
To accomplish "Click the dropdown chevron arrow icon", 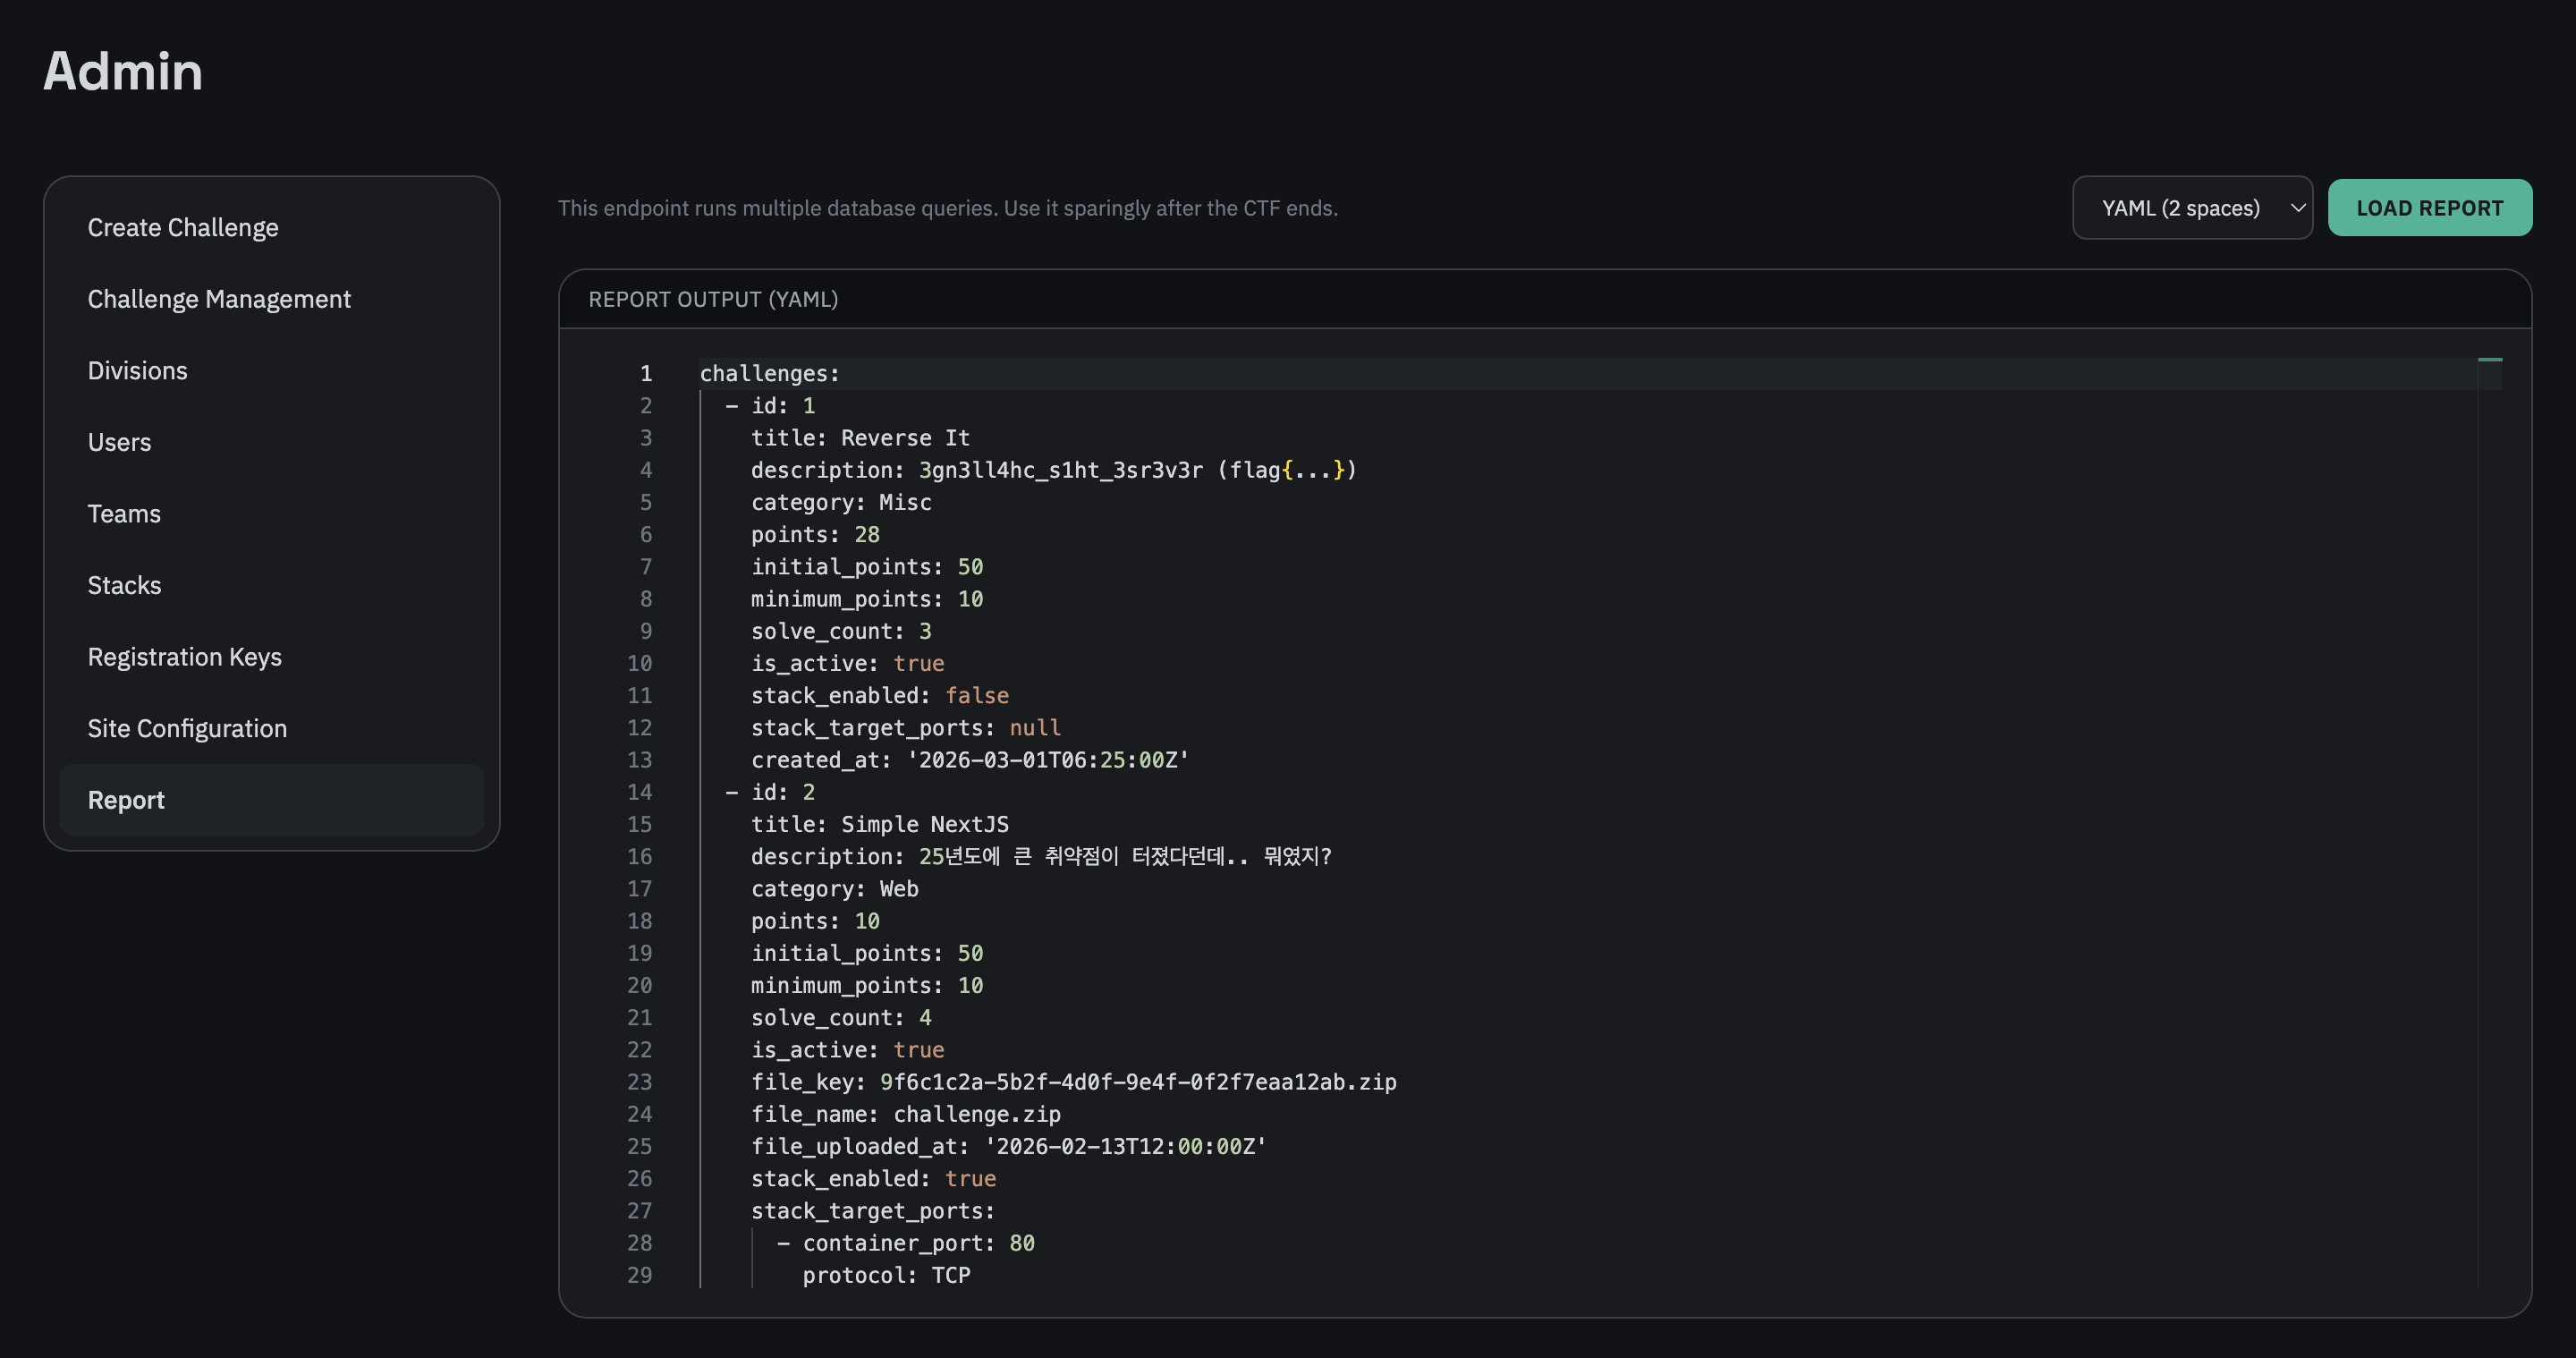I will (2297, 208).
